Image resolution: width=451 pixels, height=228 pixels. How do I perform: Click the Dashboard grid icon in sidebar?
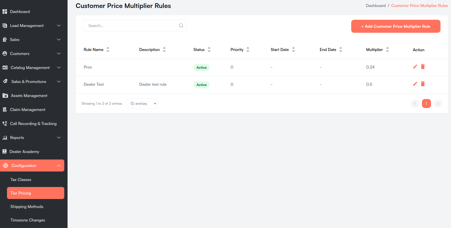point(5,11)
